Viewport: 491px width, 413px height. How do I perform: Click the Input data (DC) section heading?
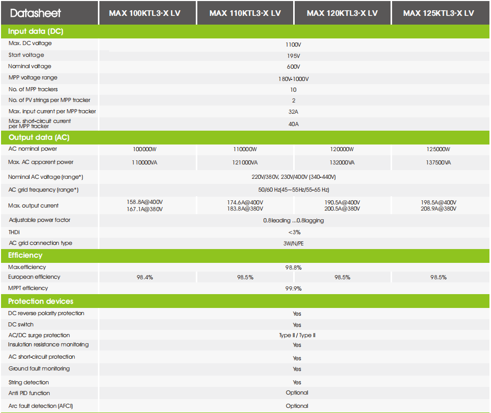pos(36,31)
